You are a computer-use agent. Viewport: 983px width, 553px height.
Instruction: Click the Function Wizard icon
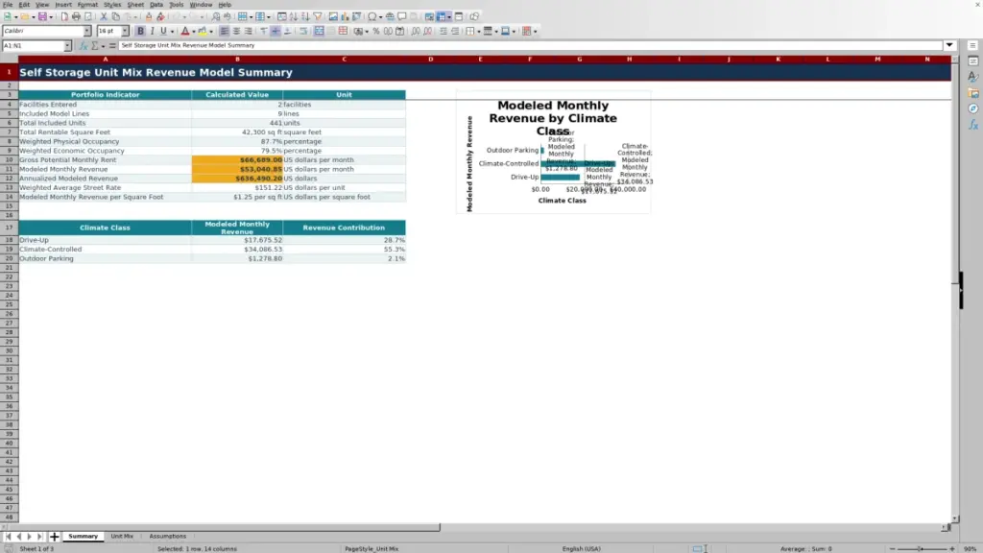tap(83, 45)
